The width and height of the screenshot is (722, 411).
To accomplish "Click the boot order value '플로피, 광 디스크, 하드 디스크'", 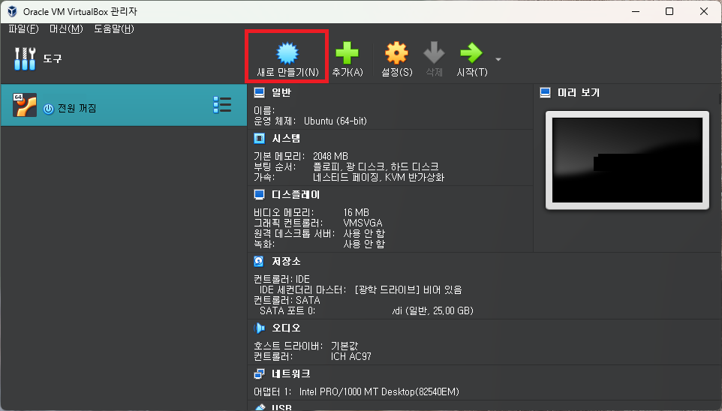I will pos(376,166).
